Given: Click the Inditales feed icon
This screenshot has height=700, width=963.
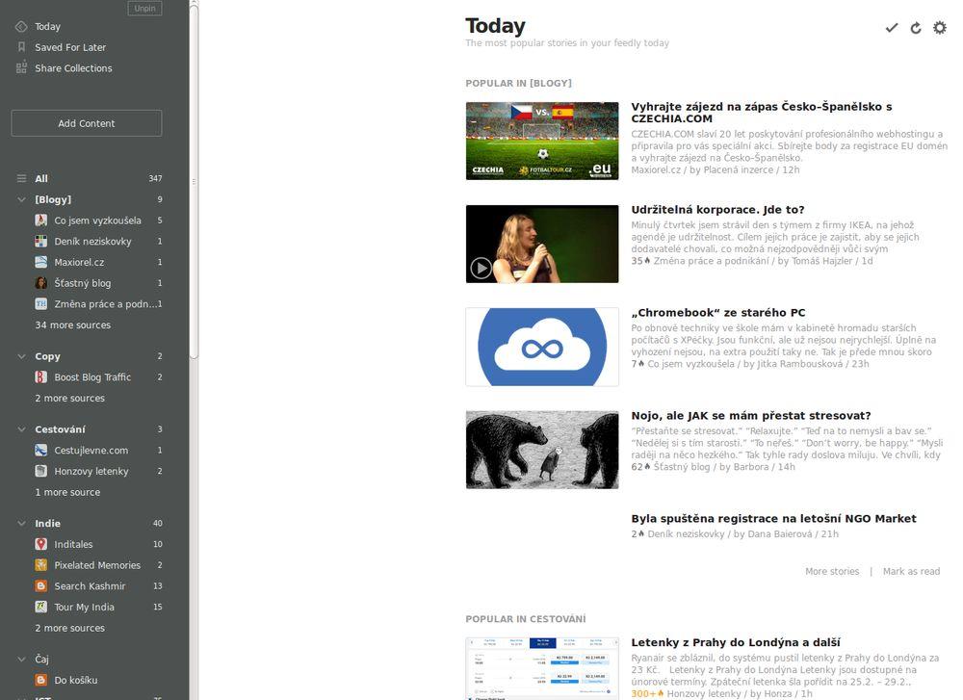Looking at the screenshot, I should (x=41, y=544).
